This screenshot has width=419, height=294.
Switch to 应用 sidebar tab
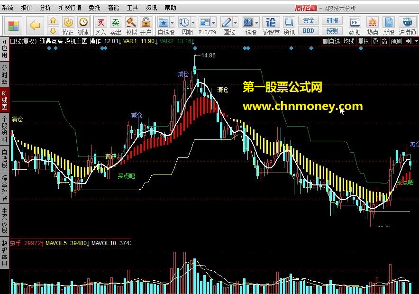[x=4, y=49]
